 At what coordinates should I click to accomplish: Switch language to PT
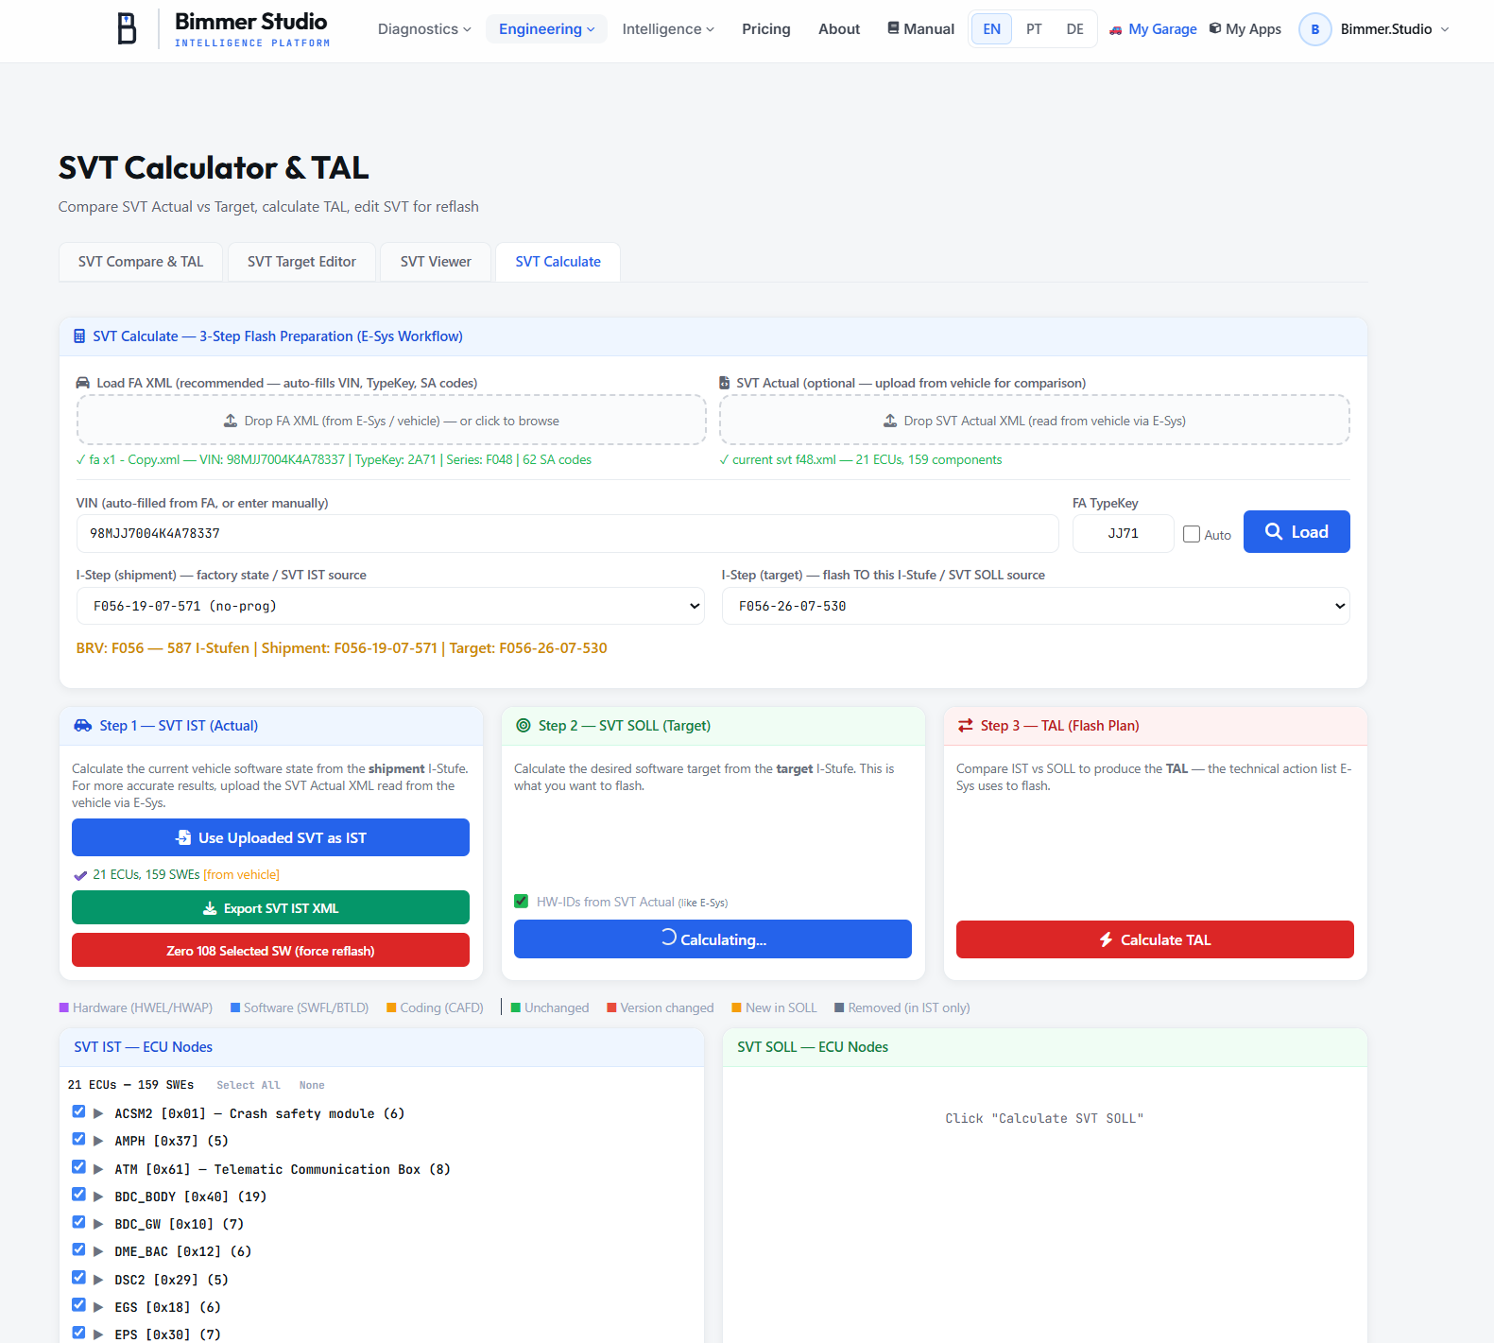point(1034,29)
